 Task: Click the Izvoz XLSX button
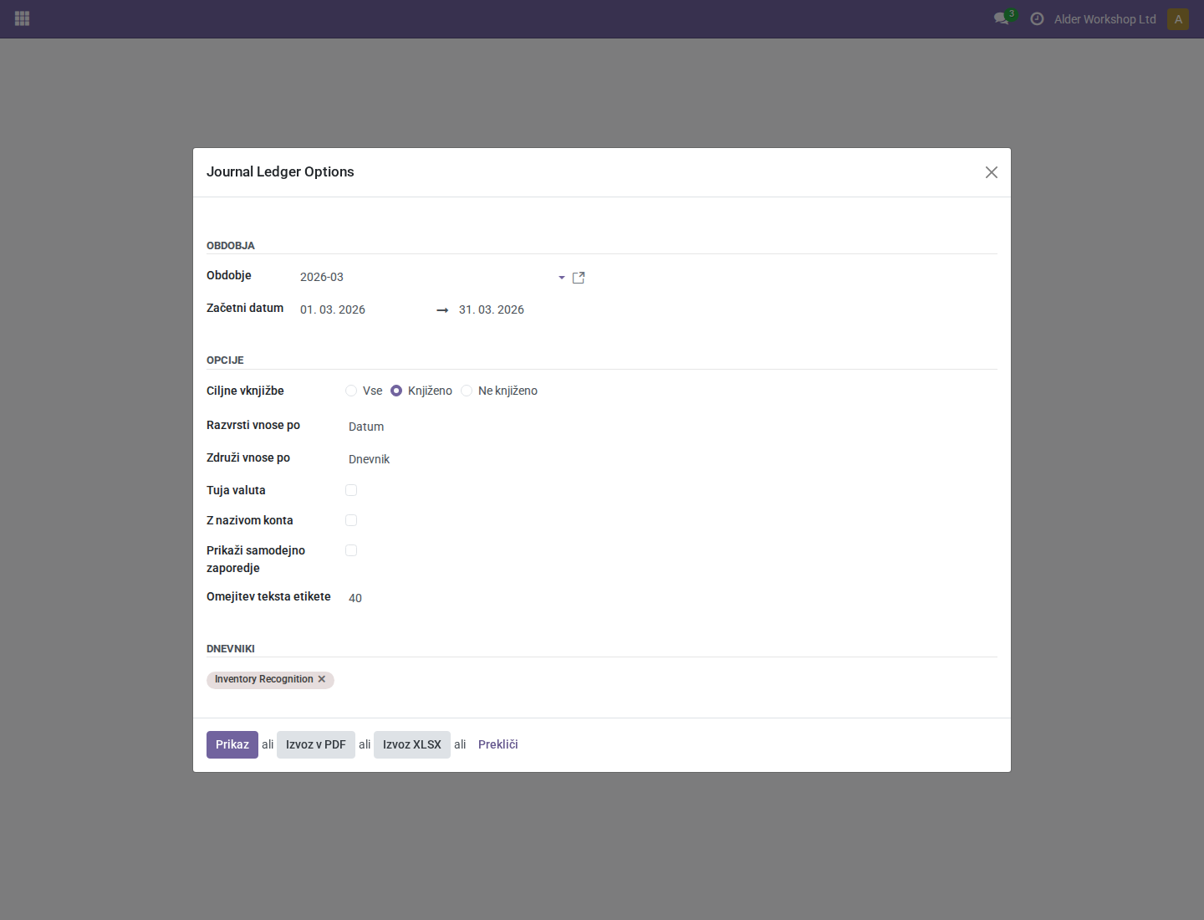tap(412, 744)
